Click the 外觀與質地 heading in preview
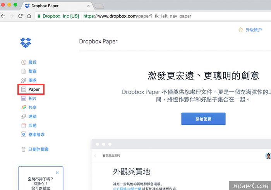Screen dimensions: 271x190 pos(132,171)
